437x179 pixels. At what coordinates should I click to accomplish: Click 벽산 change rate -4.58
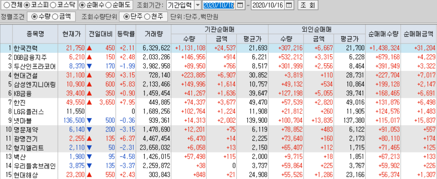click(x=128, y=157)
